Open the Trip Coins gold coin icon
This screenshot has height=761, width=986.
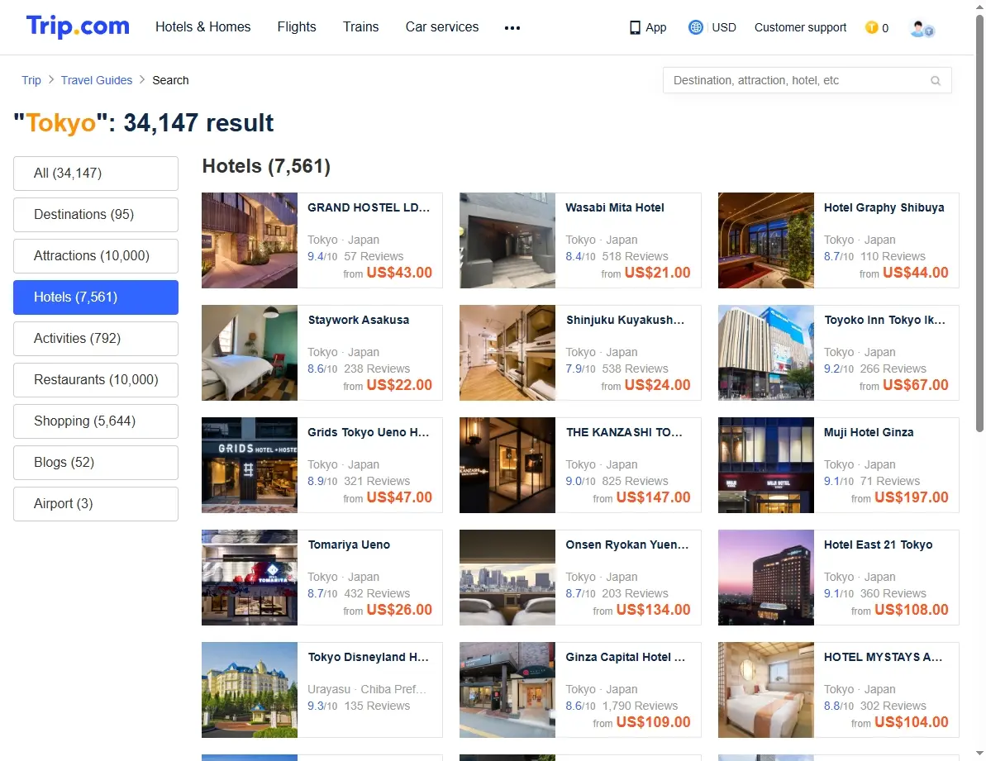[872, 27]
